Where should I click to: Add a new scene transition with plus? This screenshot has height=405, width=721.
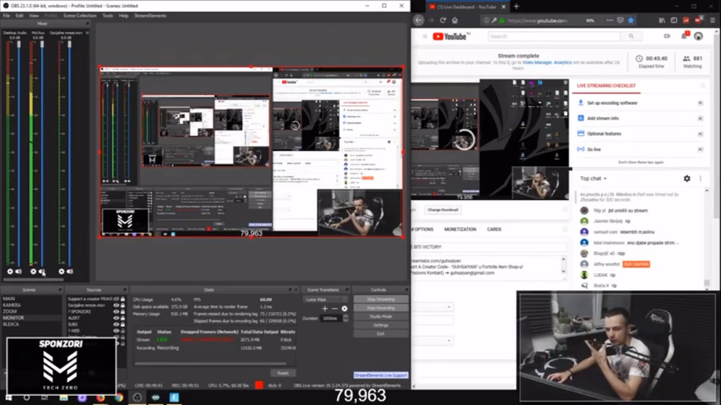(324, 308)
